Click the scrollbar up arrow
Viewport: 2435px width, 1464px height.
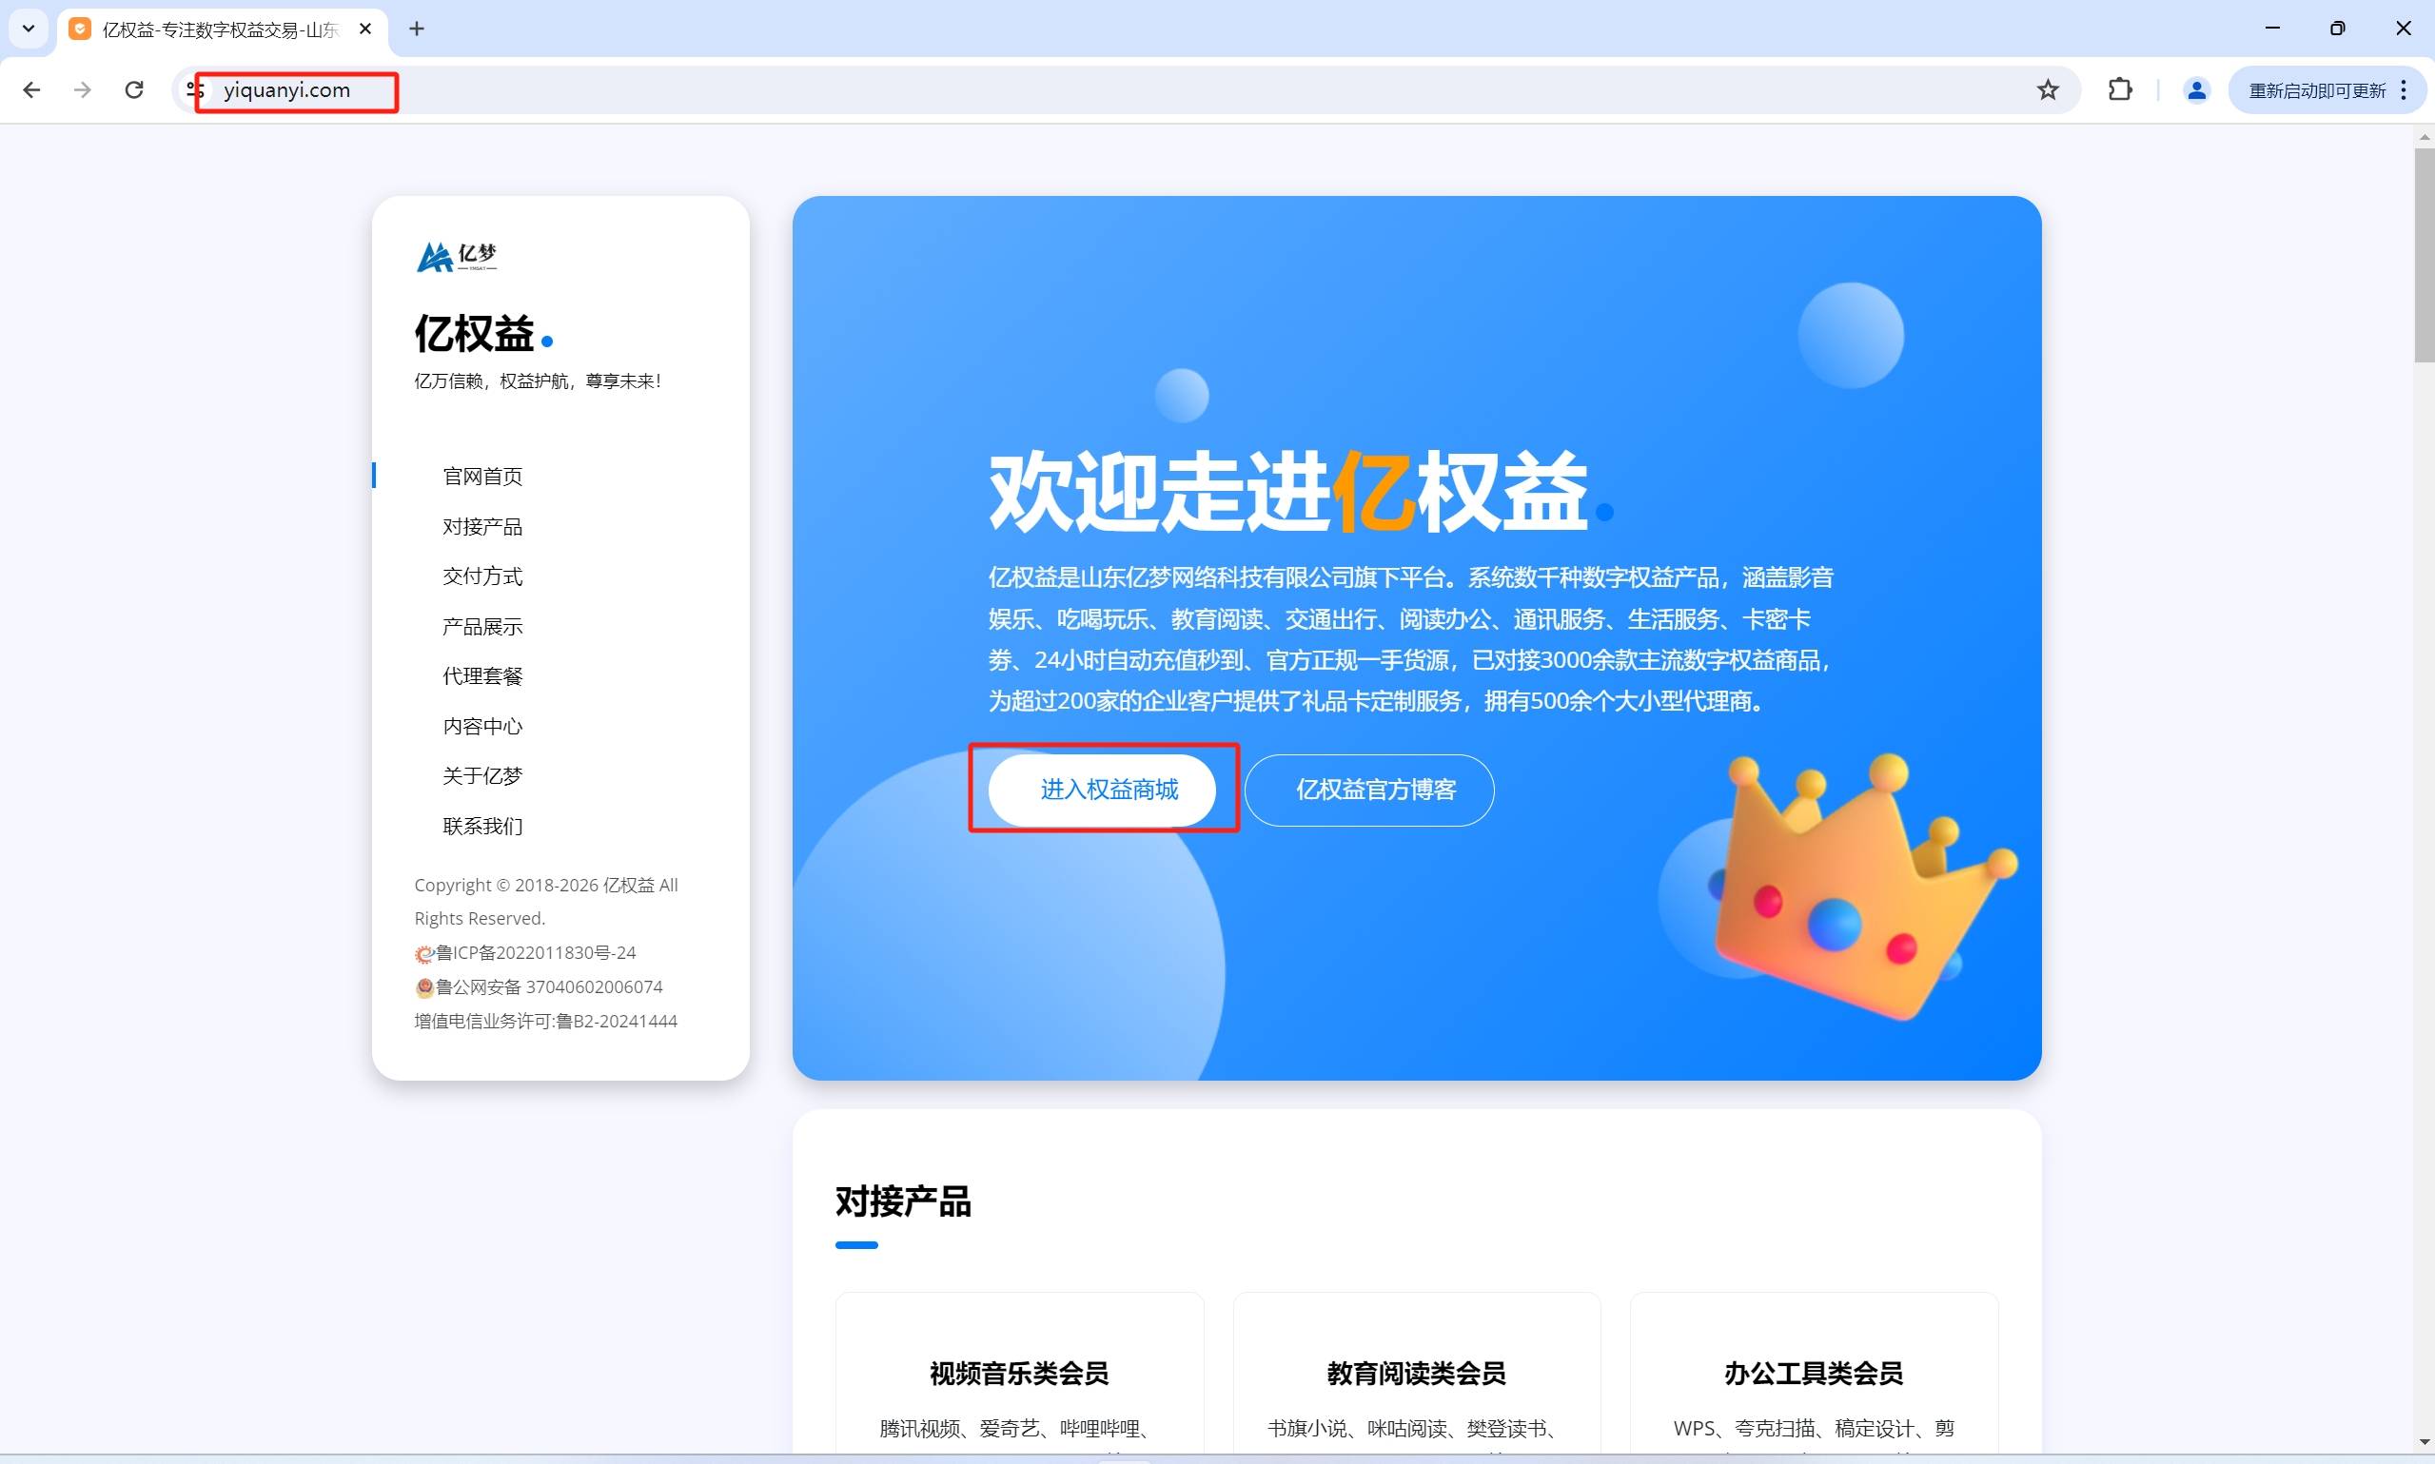[x=2425, y=135]
